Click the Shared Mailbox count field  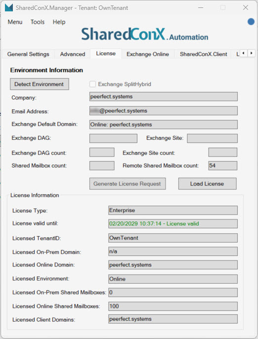pos(102,166)
